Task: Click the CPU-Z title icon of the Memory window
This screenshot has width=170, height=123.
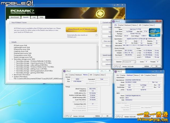Action: click(64, 71)
